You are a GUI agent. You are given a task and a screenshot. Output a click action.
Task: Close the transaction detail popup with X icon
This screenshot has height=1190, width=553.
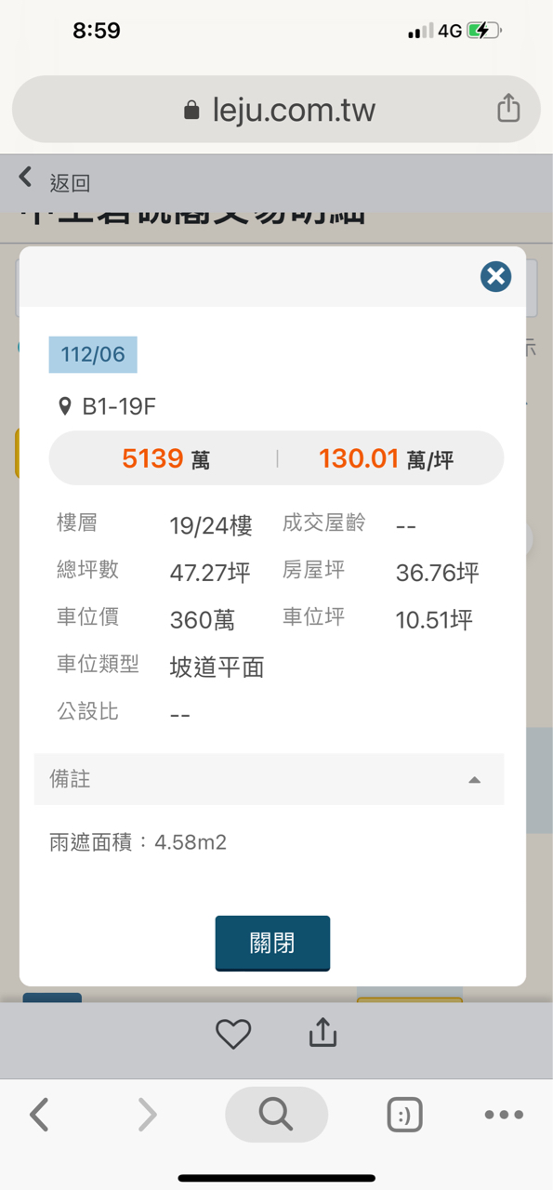coord(495,276)
